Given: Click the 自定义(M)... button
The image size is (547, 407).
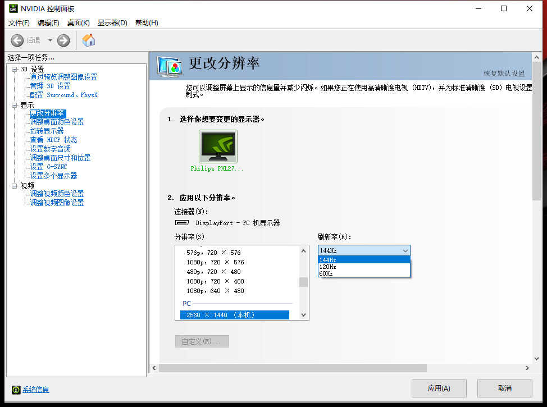Looking at the screenshot, I should point(202,341).
